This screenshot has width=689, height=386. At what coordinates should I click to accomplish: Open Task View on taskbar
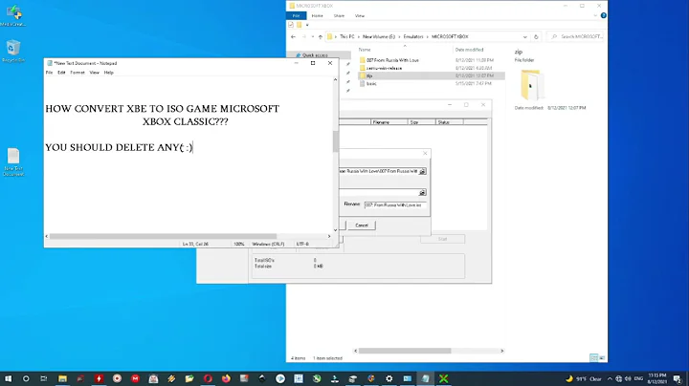[x=43, y=378]
